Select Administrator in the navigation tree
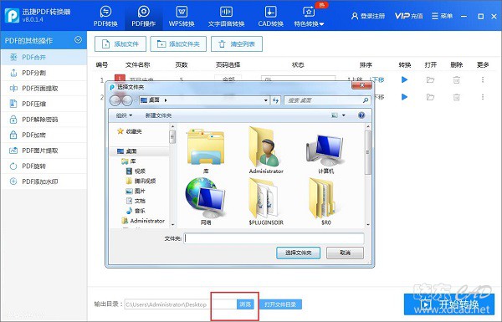This screenshot has height=322, width=502. (143, 221)
